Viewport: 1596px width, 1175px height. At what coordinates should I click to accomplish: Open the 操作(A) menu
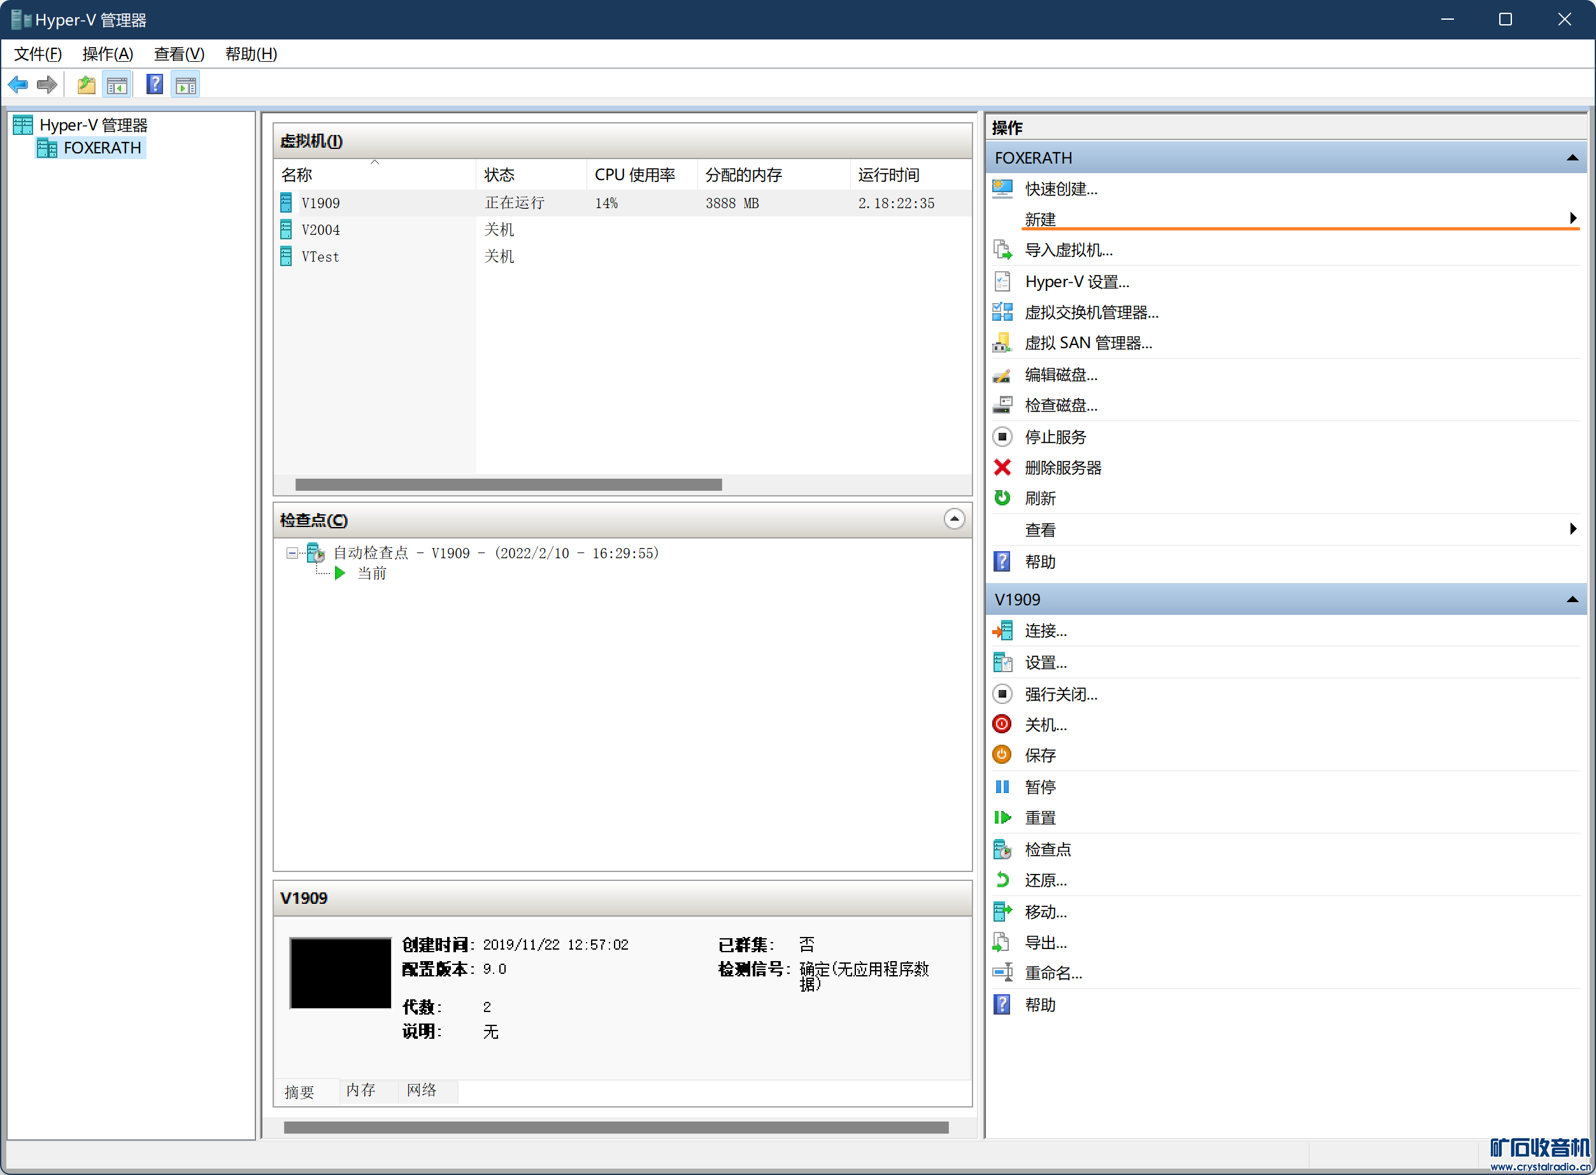108,54
